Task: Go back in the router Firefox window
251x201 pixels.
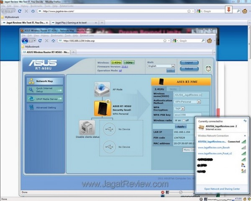Action: tap(25, 41)
